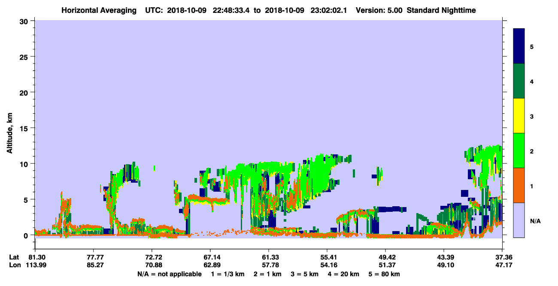
Task: Click the orange level 1 colorbar segment
Action: pos(519,185)
